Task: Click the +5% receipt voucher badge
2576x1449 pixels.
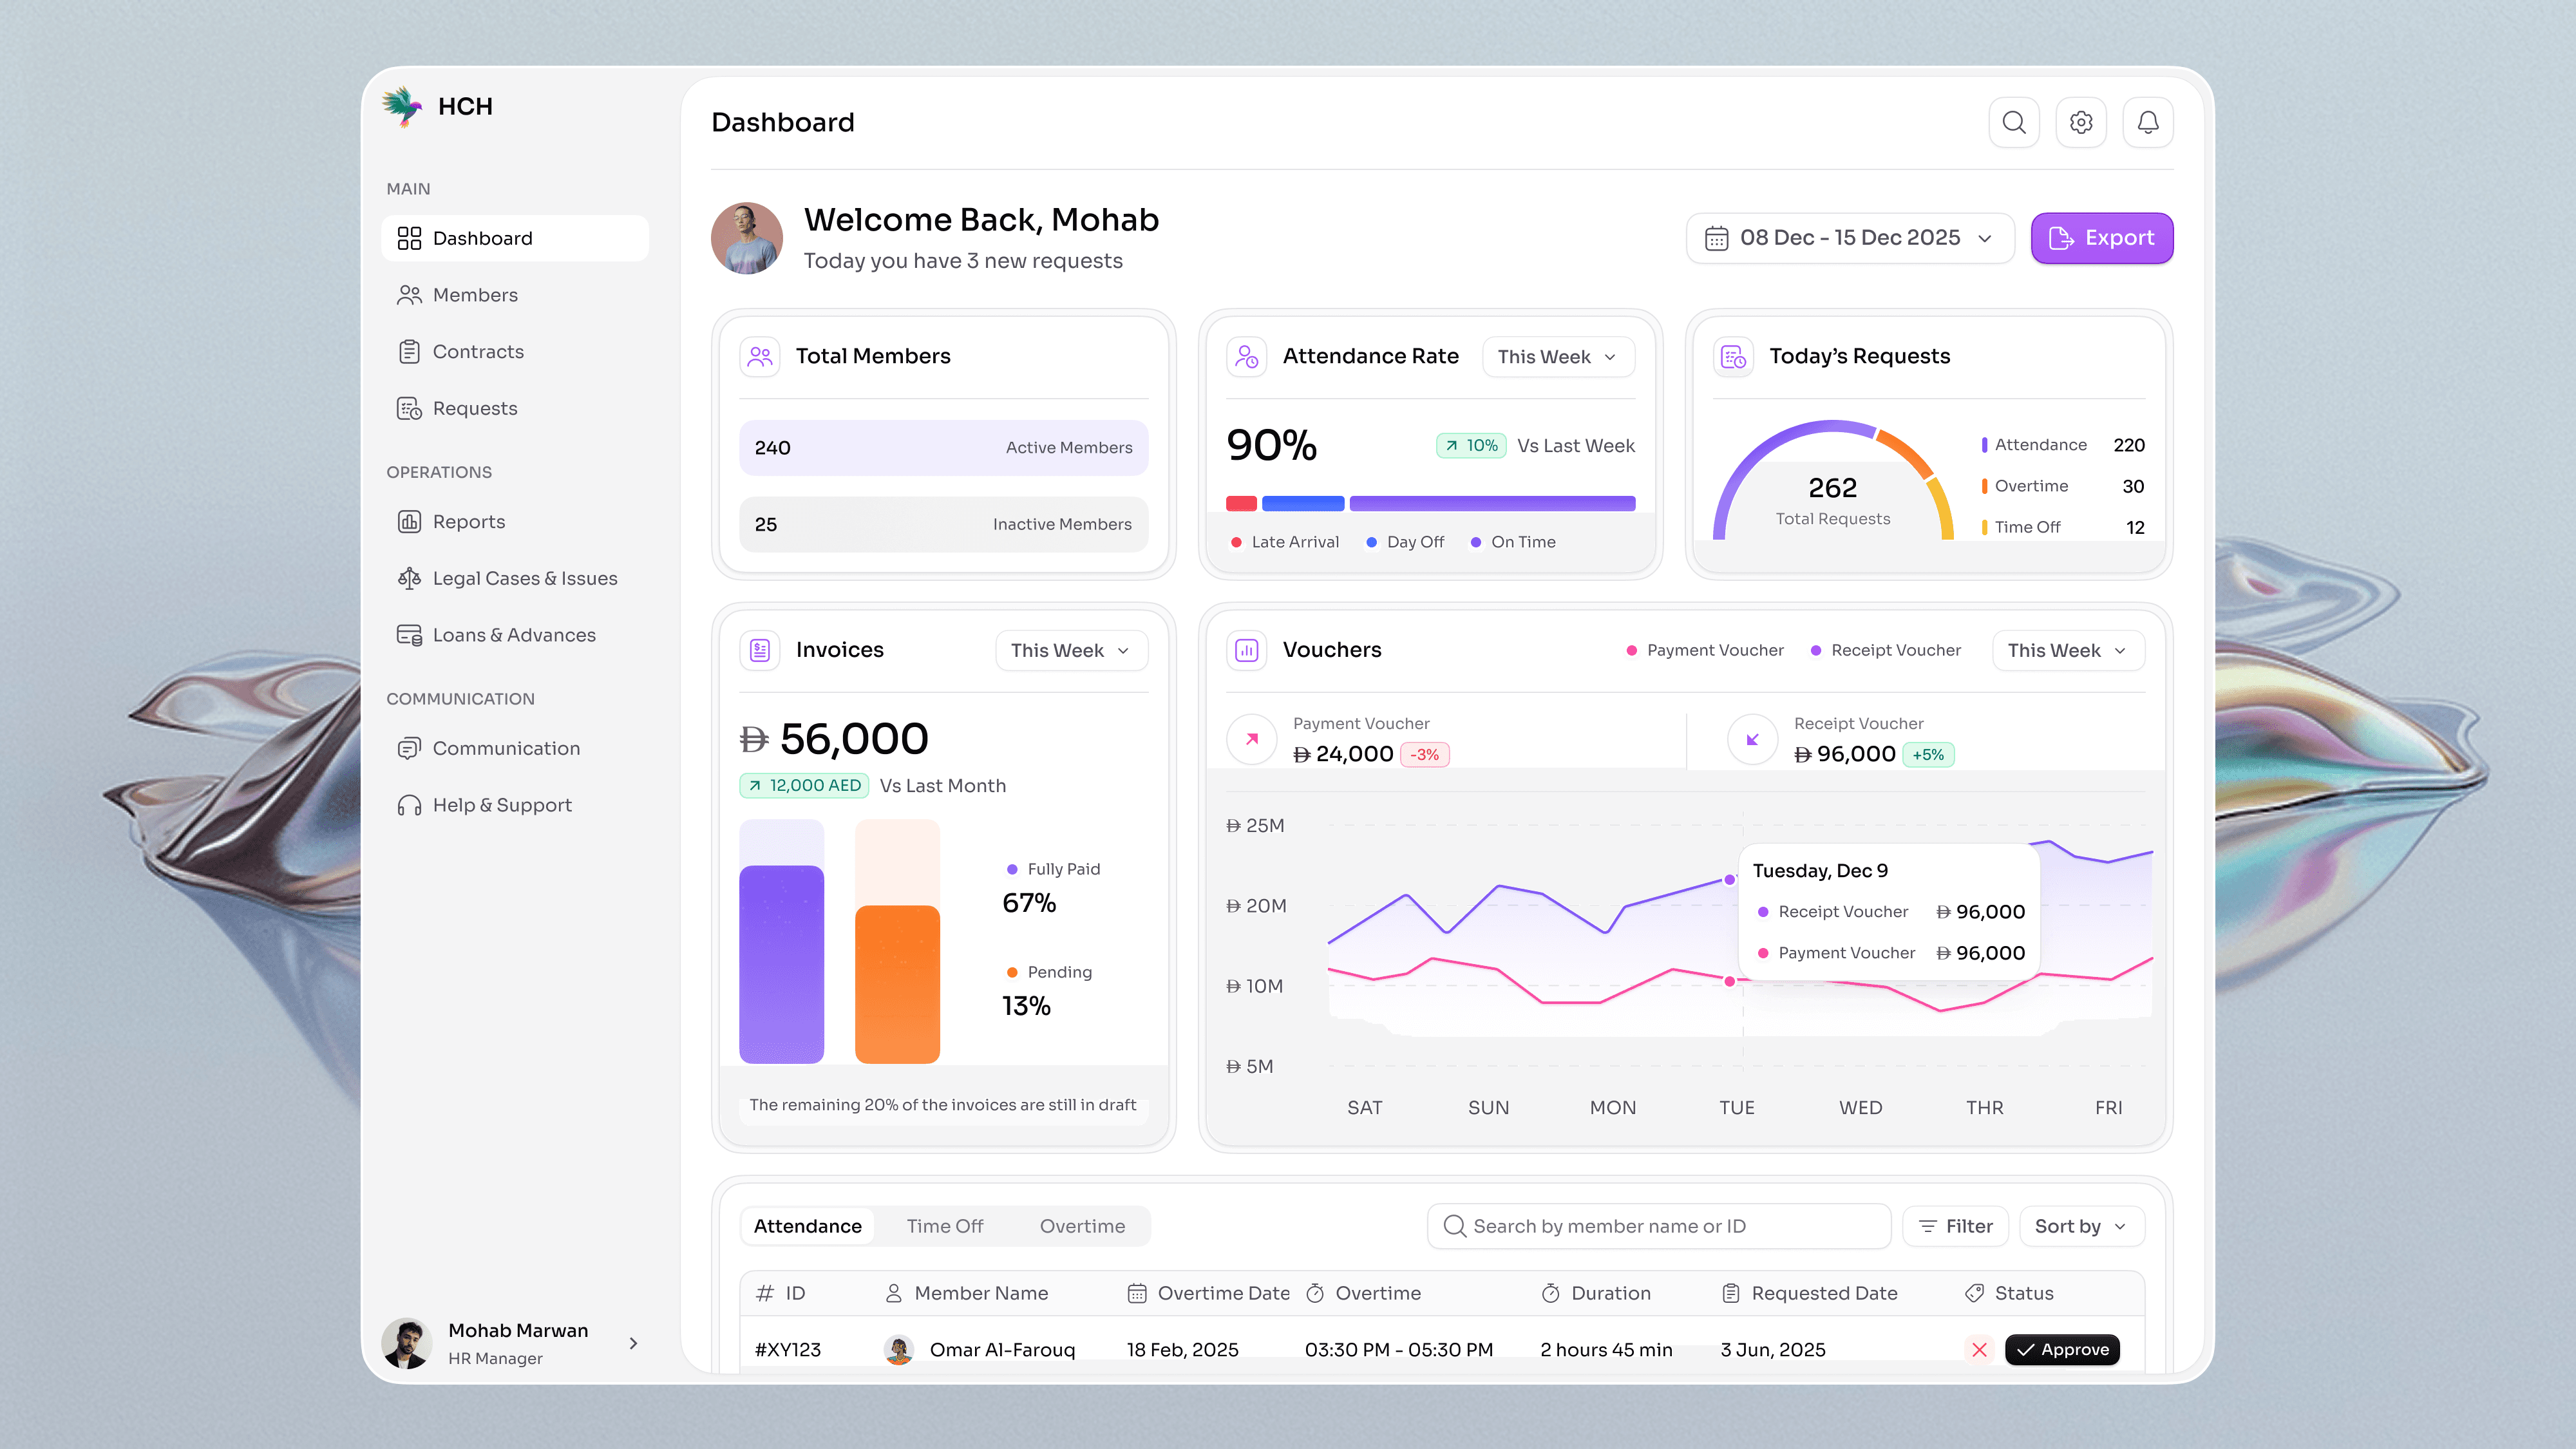Action: pyautogui.click(x=1928, y=755)
